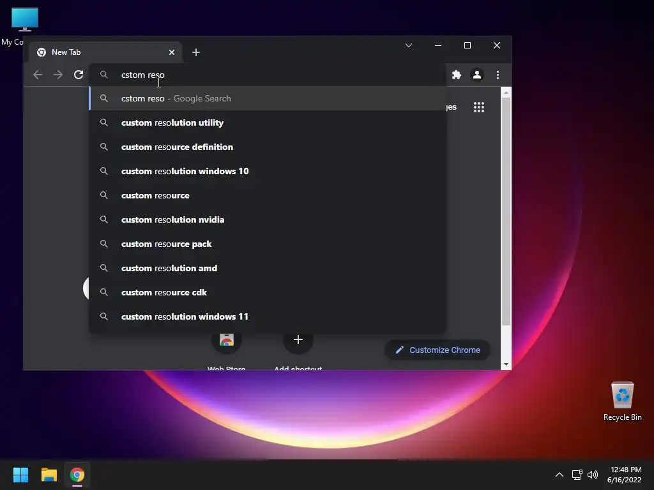
Task: Select suggestion 'custom resolution amd'
Action: (x=268, y=268)
